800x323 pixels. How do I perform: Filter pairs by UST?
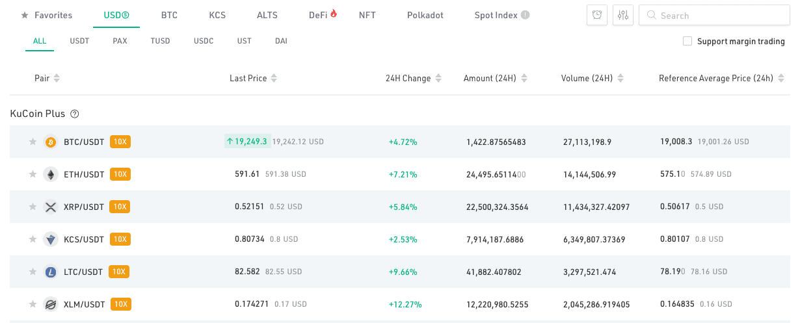[x=245, y=41]
